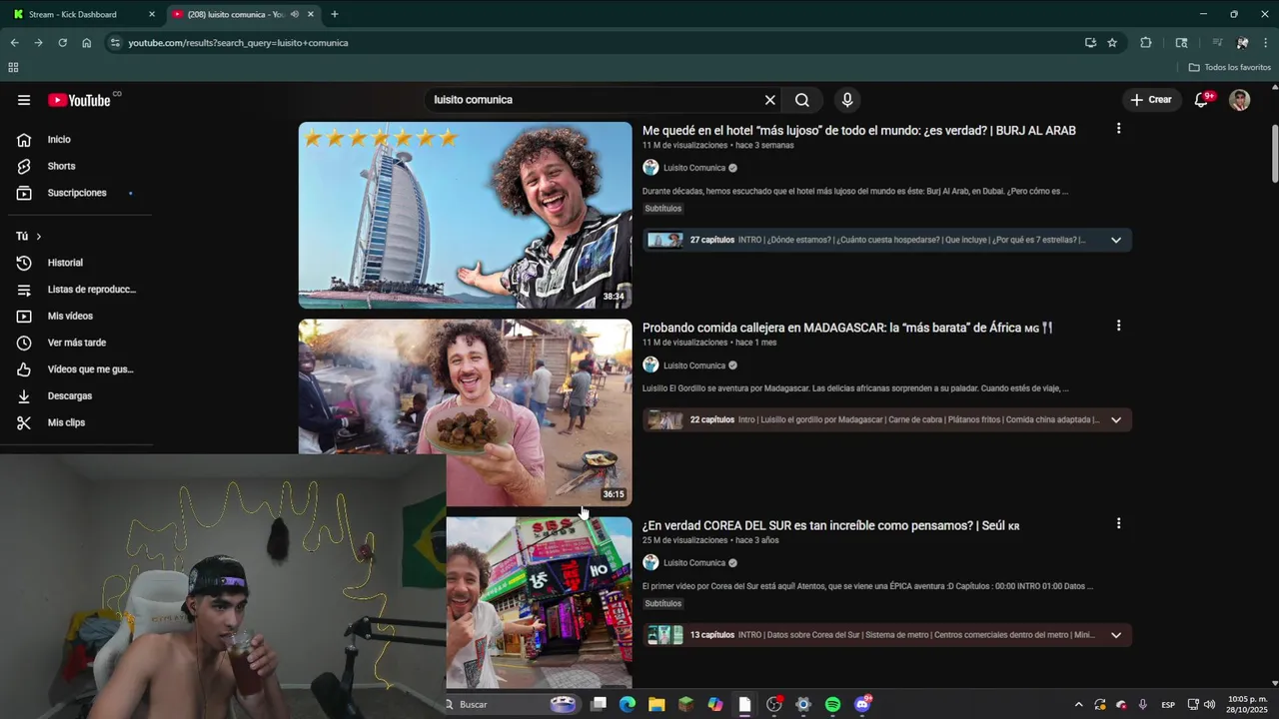Open Todos los favoritos bookmarks folder
Viewport: 1279px width, 719px height.
point(1229,67)
